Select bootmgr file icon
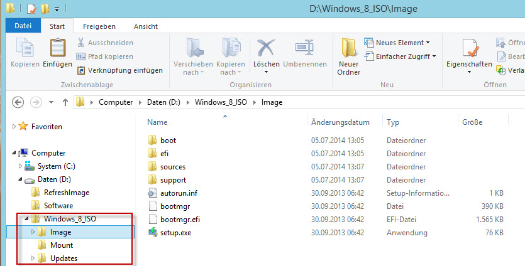This screenshot has height=266, width=525. point(152,206)
